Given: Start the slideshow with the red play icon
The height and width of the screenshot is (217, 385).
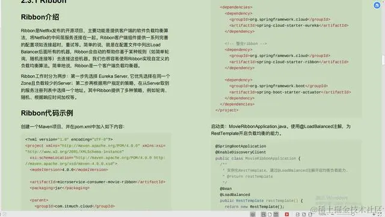Looking at the screenshot, I should 287,215.
